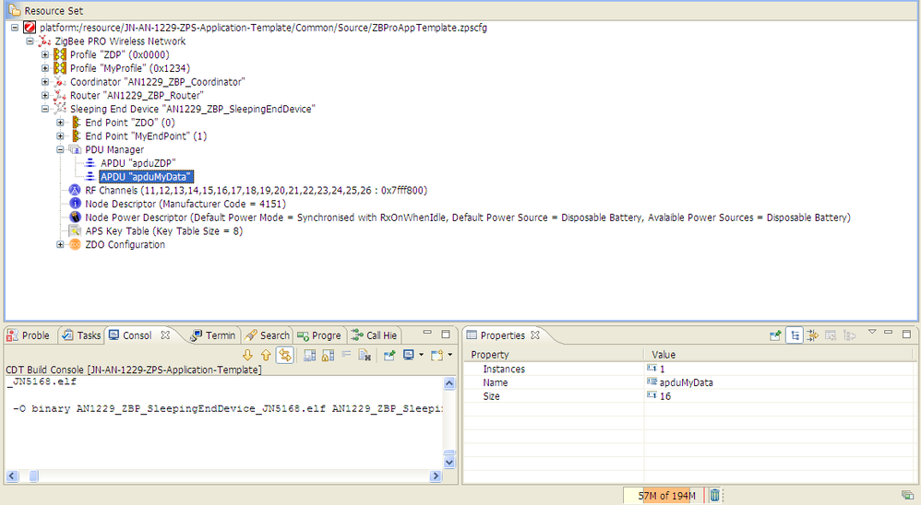Collapse the Sleeping End Device node
The image size is (921, 505).
(45, 109)
